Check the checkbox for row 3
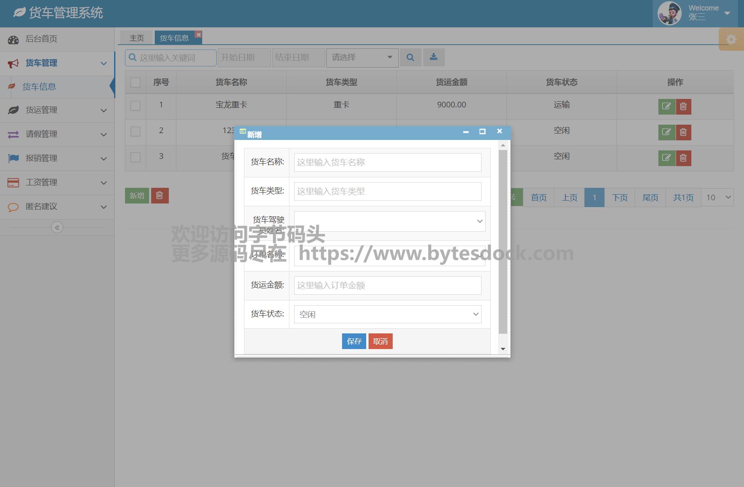 [x=135, y=157]
